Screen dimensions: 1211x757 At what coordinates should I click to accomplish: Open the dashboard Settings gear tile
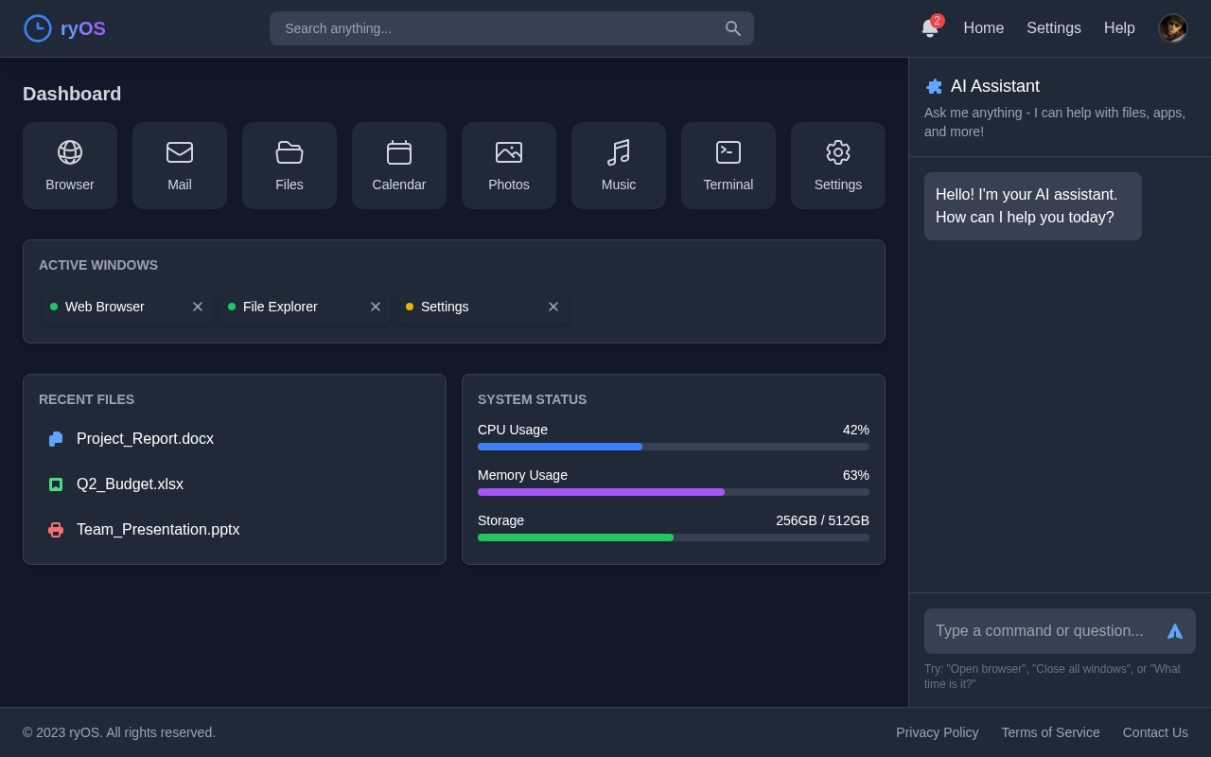click(x=838, y=166)
